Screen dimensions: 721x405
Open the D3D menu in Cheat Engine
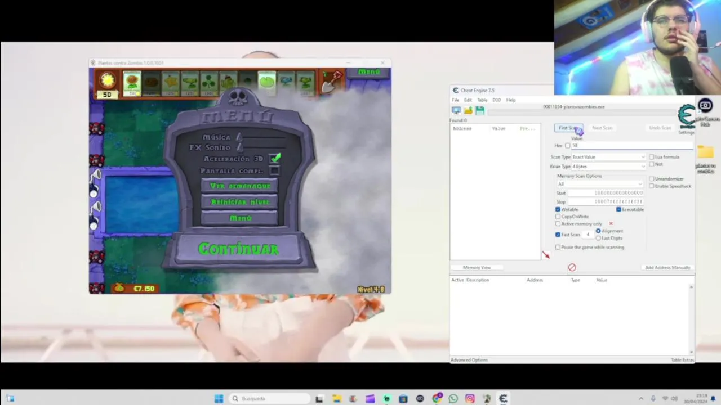pyautogui.click(x=496, y=100)
